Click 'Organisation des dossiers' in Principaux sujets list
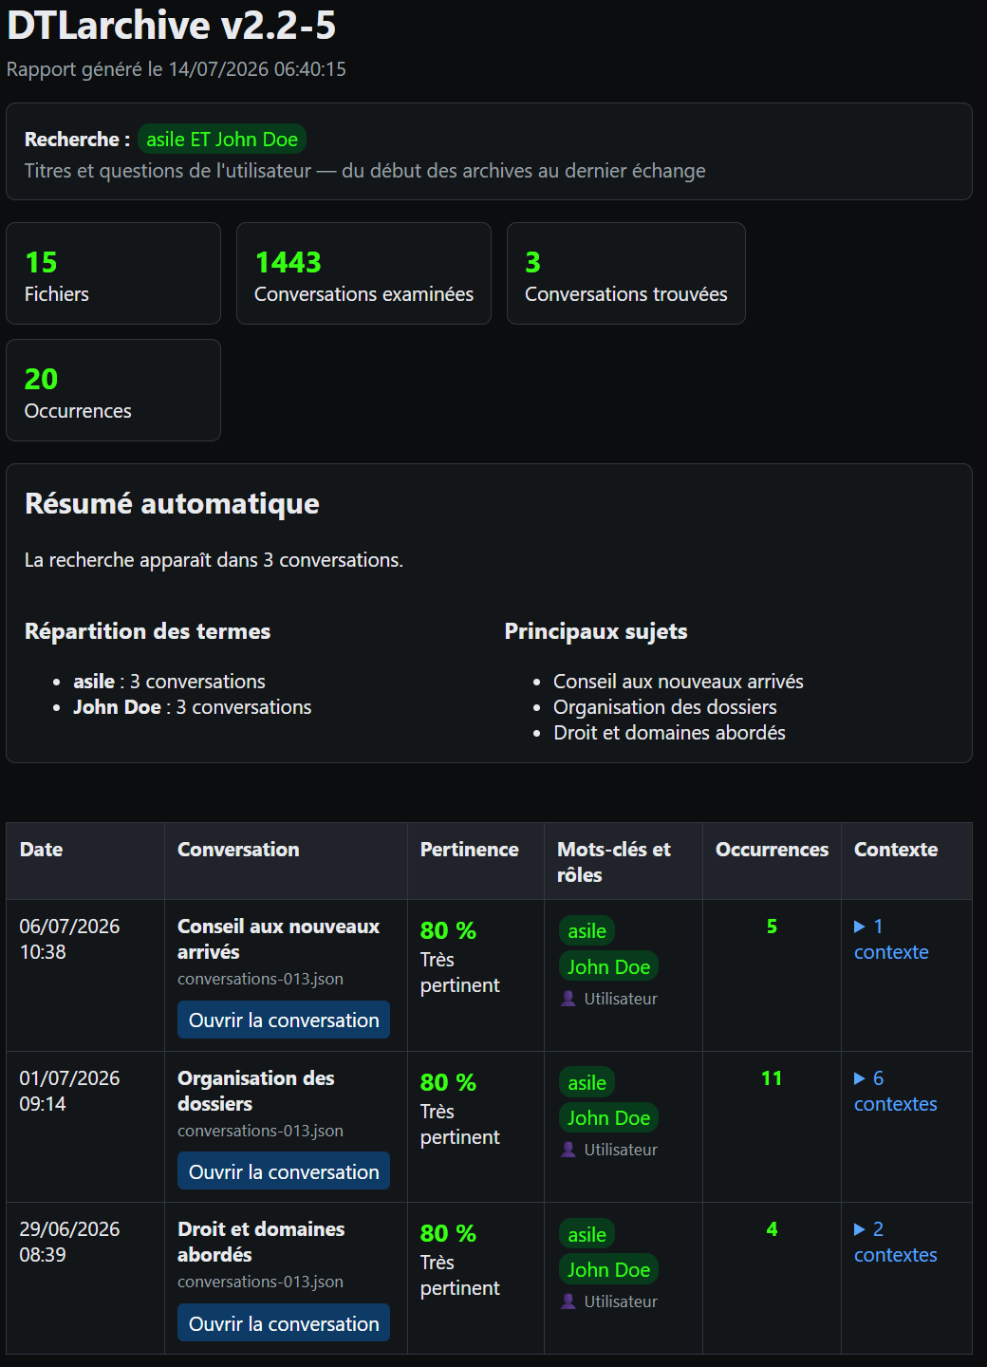987x1367 pixels. (x=665, y=707)
